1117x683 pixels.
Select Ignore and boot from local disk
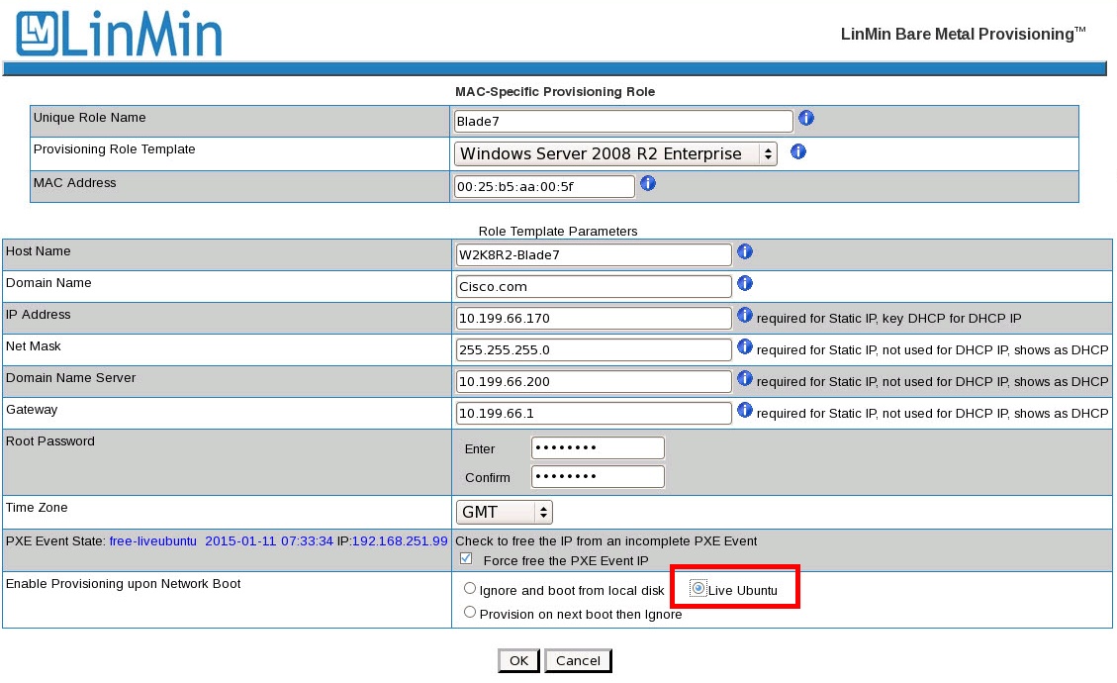[469, 588]
